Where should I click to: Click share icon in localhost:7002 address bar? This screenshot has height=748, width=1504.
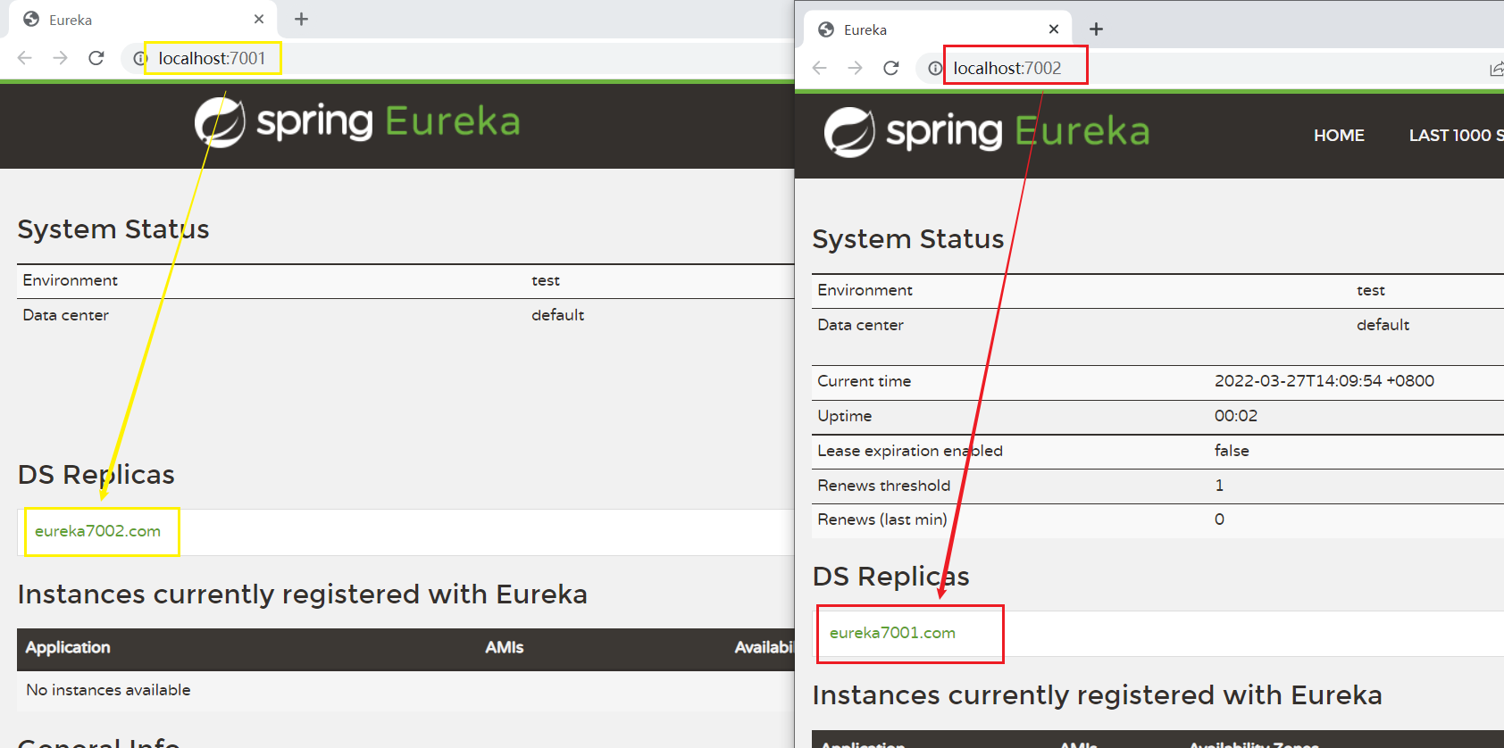(x=1496, y=69)
